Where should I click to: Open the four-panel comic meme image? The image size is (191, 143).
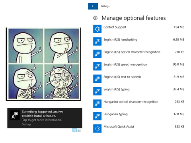pyautogui.click(x=43, y=64)
